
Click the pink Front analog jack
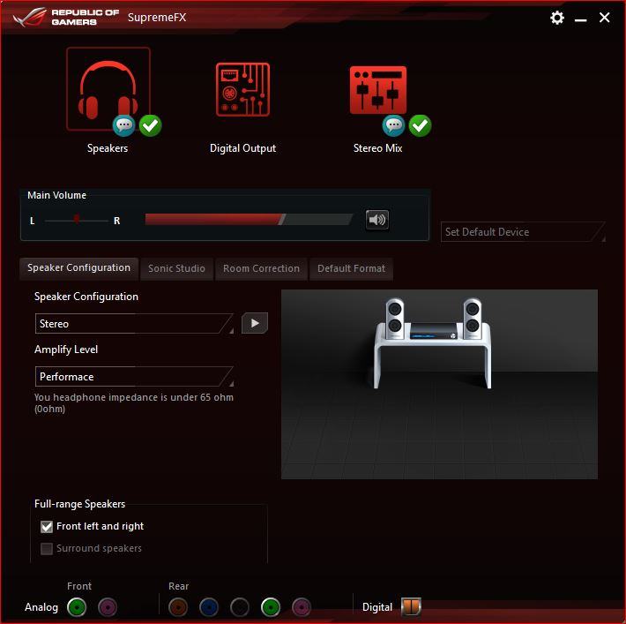pos(108,607)
